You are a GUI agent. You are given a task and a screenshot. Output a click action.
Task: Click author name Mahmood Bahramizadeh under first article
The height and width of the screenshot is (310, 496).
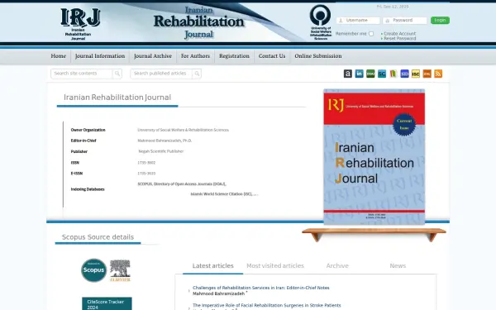pyautogui.click(x=218, y=293)
